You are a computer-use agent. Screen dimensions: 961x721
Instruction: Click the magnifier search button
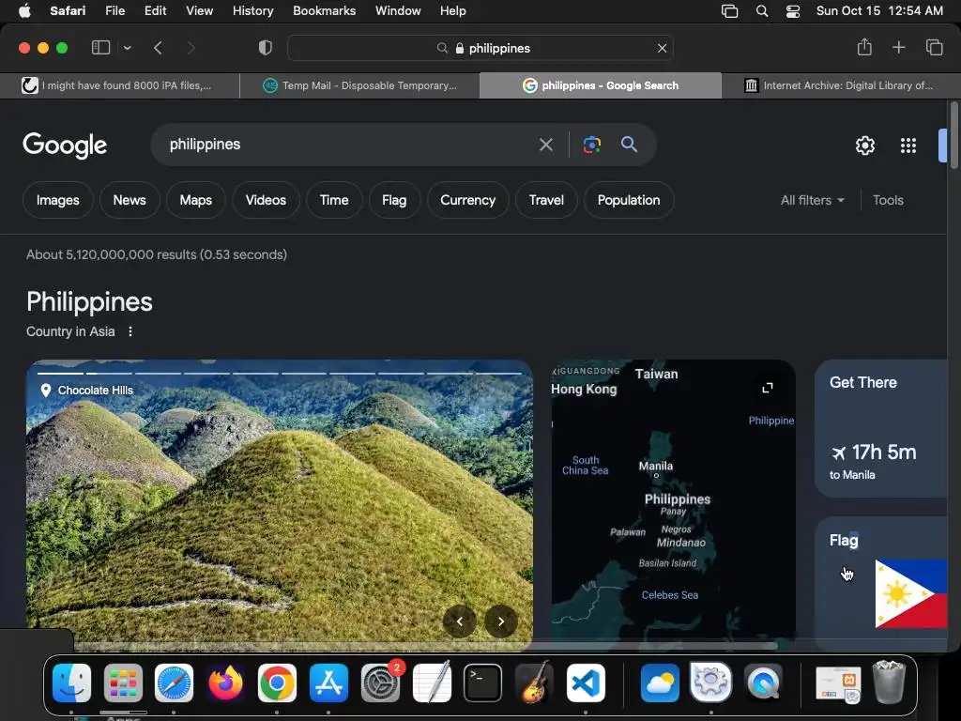(629, 144)
